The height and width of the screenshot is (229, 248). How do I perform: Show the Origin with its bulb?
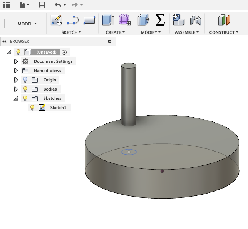25,80
